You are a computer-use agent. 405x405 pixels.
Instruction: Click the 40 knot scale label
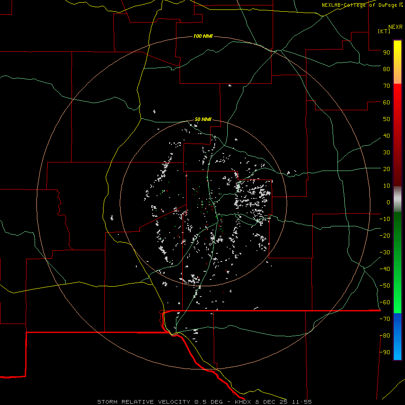pyautogui.click(x=387, y=135)
